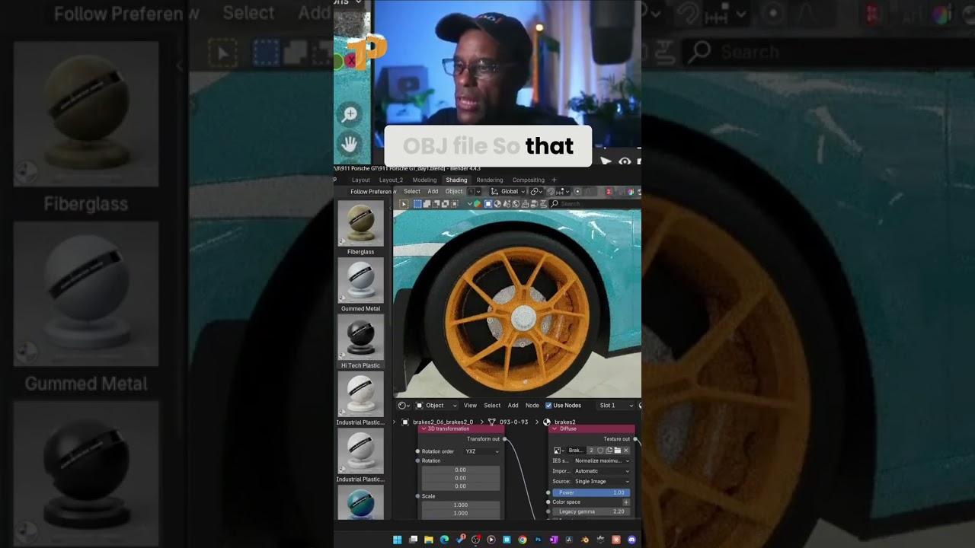Select the Gummed Metal material thumbnail

(360, 281)
